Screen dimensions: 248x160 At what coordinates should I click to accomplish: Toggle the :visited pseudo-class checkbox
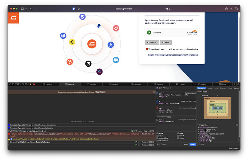click(x=178, y=138)
